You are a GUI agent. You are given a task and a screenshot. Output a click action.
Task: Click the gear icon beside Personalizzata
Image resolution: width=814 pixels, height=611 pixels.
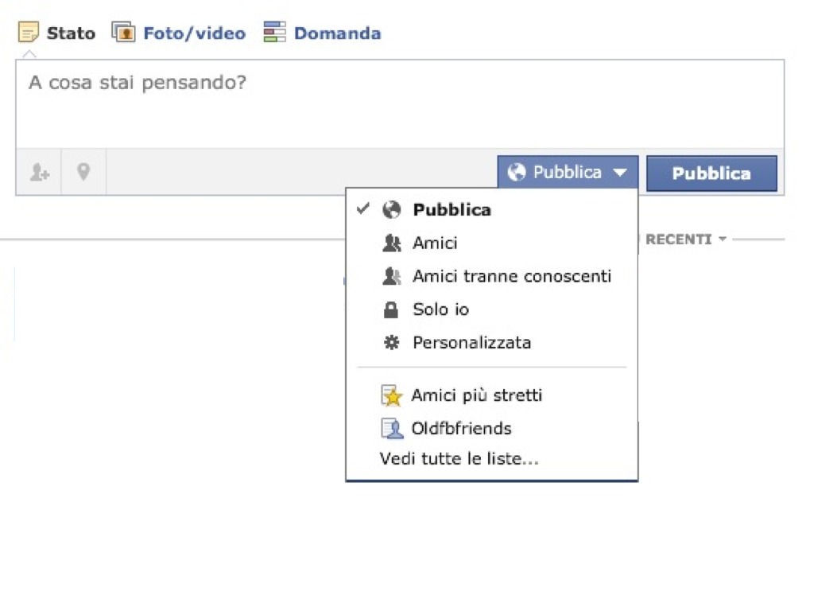pyautogui.click(x=391, y=342)
